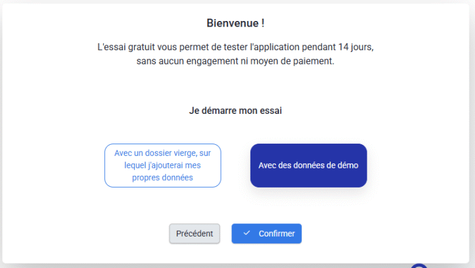Click the checkmark icon inside Confirmer
The height and width of the screenshot is (268, 475).
click(247, 233)
